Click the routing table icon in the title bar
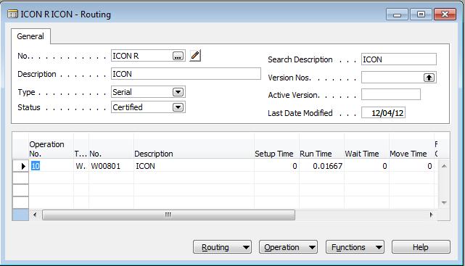Image resolution: width=465 pixels, height=266 pixels. point(12,14)
